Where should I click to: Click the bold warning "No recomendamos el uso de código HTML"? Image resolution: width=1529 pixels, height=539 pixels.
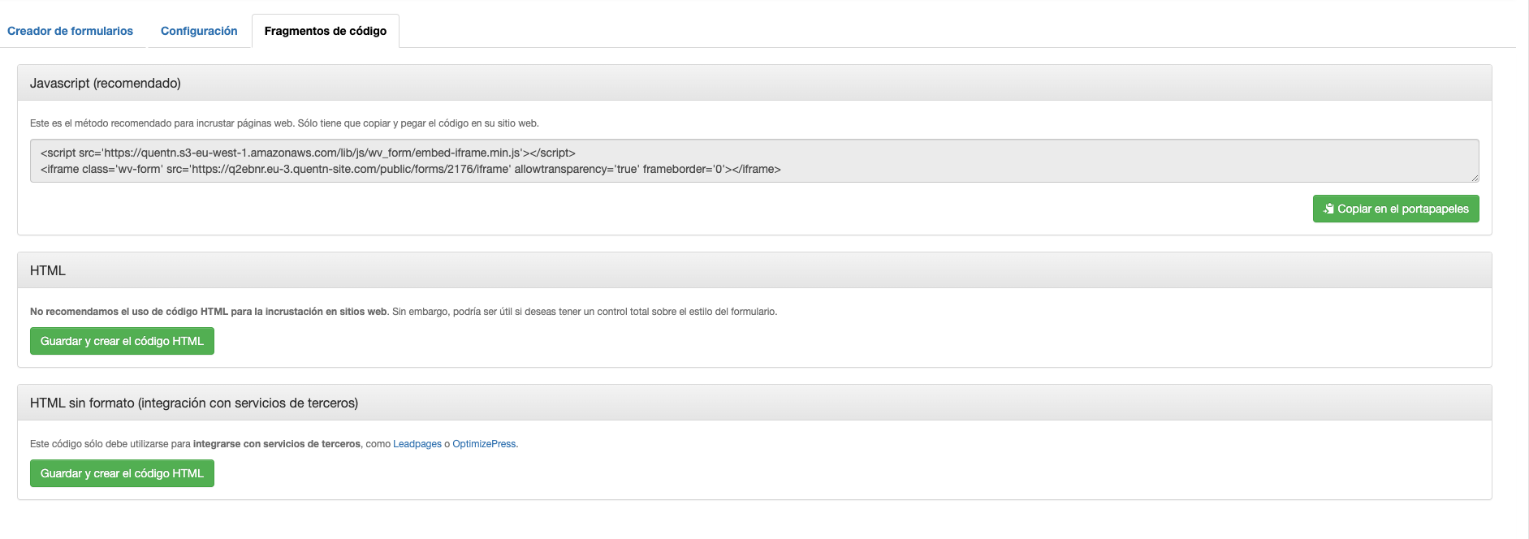(129, 312)
